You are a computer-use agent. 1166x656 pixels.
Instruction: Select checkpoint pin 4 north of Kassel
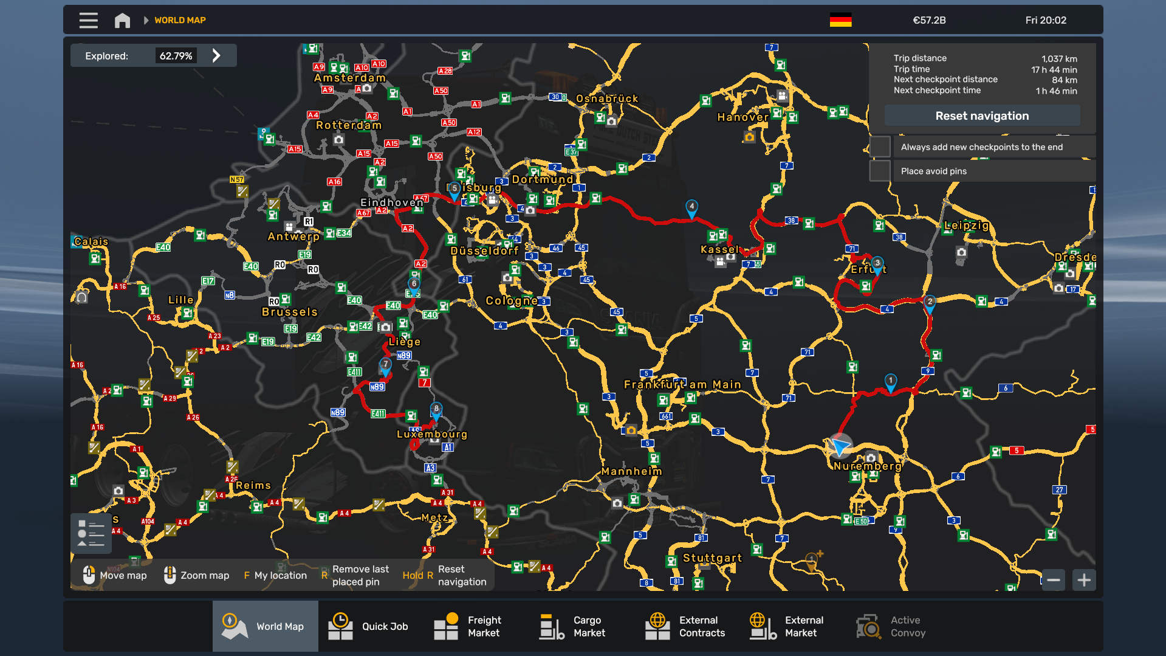pyautogui.click(x=691, y=207)
